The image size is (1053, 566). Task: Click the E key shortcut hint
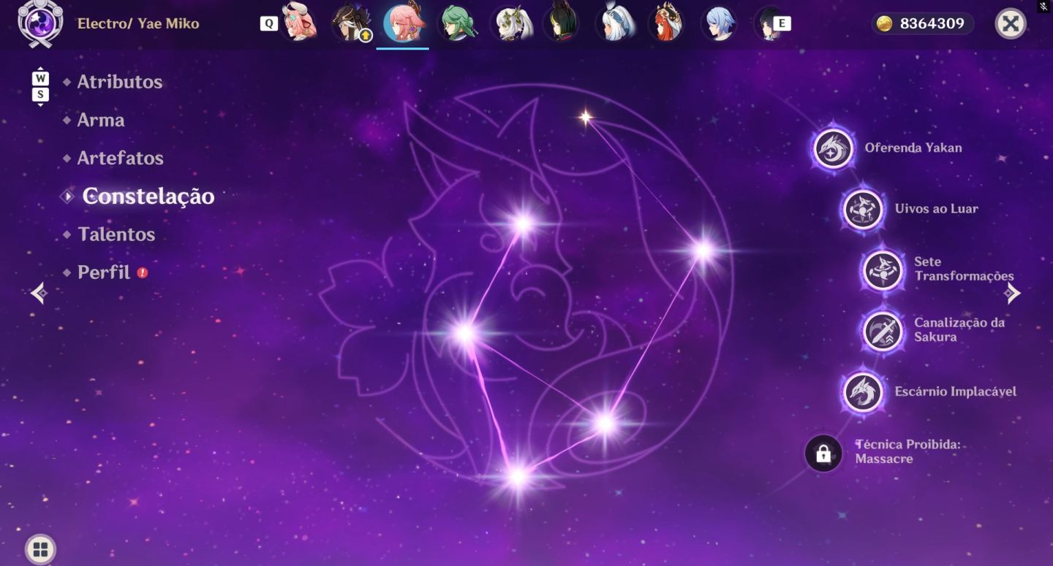[782, 23]
